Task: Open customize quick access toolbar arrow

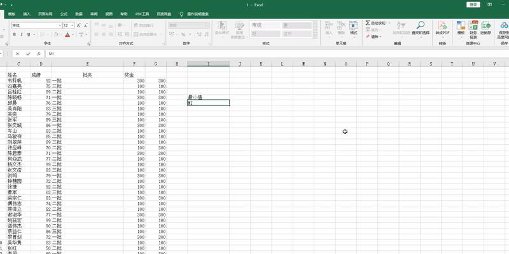Action: tap(11, 5)
